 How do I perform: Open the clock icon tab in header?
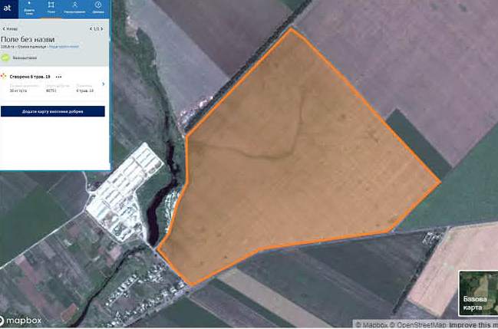tap(98, 8)
